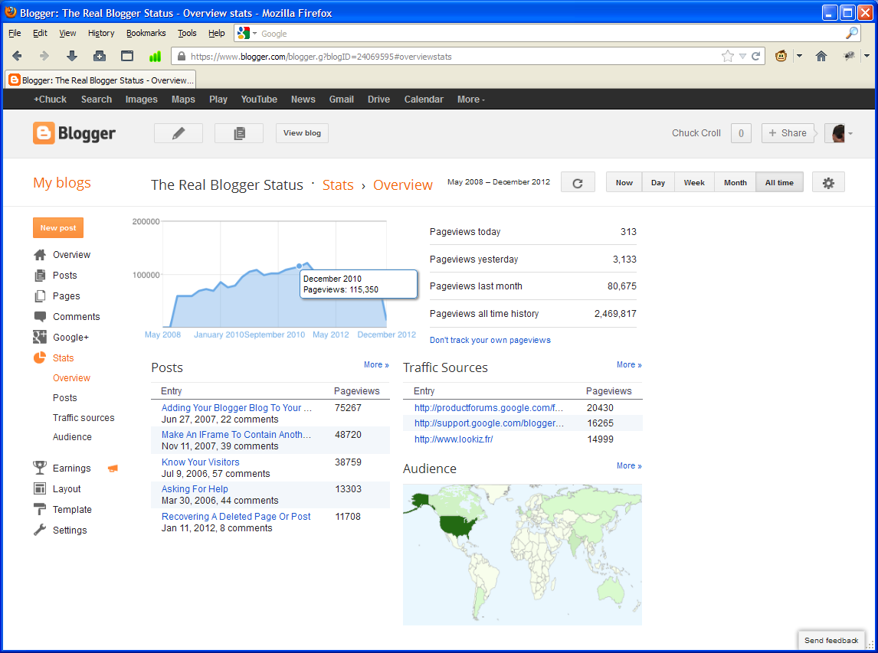Click the Firefox back arrow
Screen dimensions: 878x653
[17, 56]
